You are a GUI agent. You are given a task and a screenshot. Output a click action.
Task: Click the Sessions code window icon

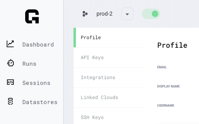(10, 83)
